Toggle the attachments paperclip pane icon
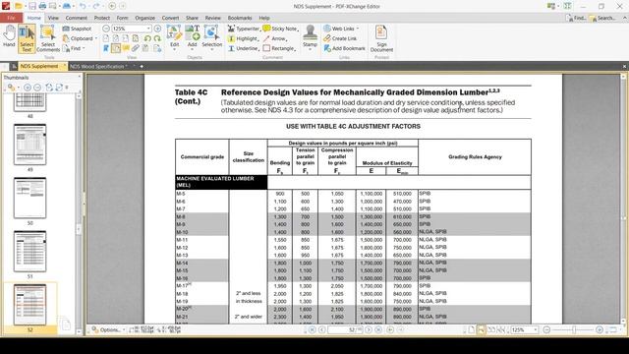The width and height of the screenshot is (629, 354). [x=136, y=48]
